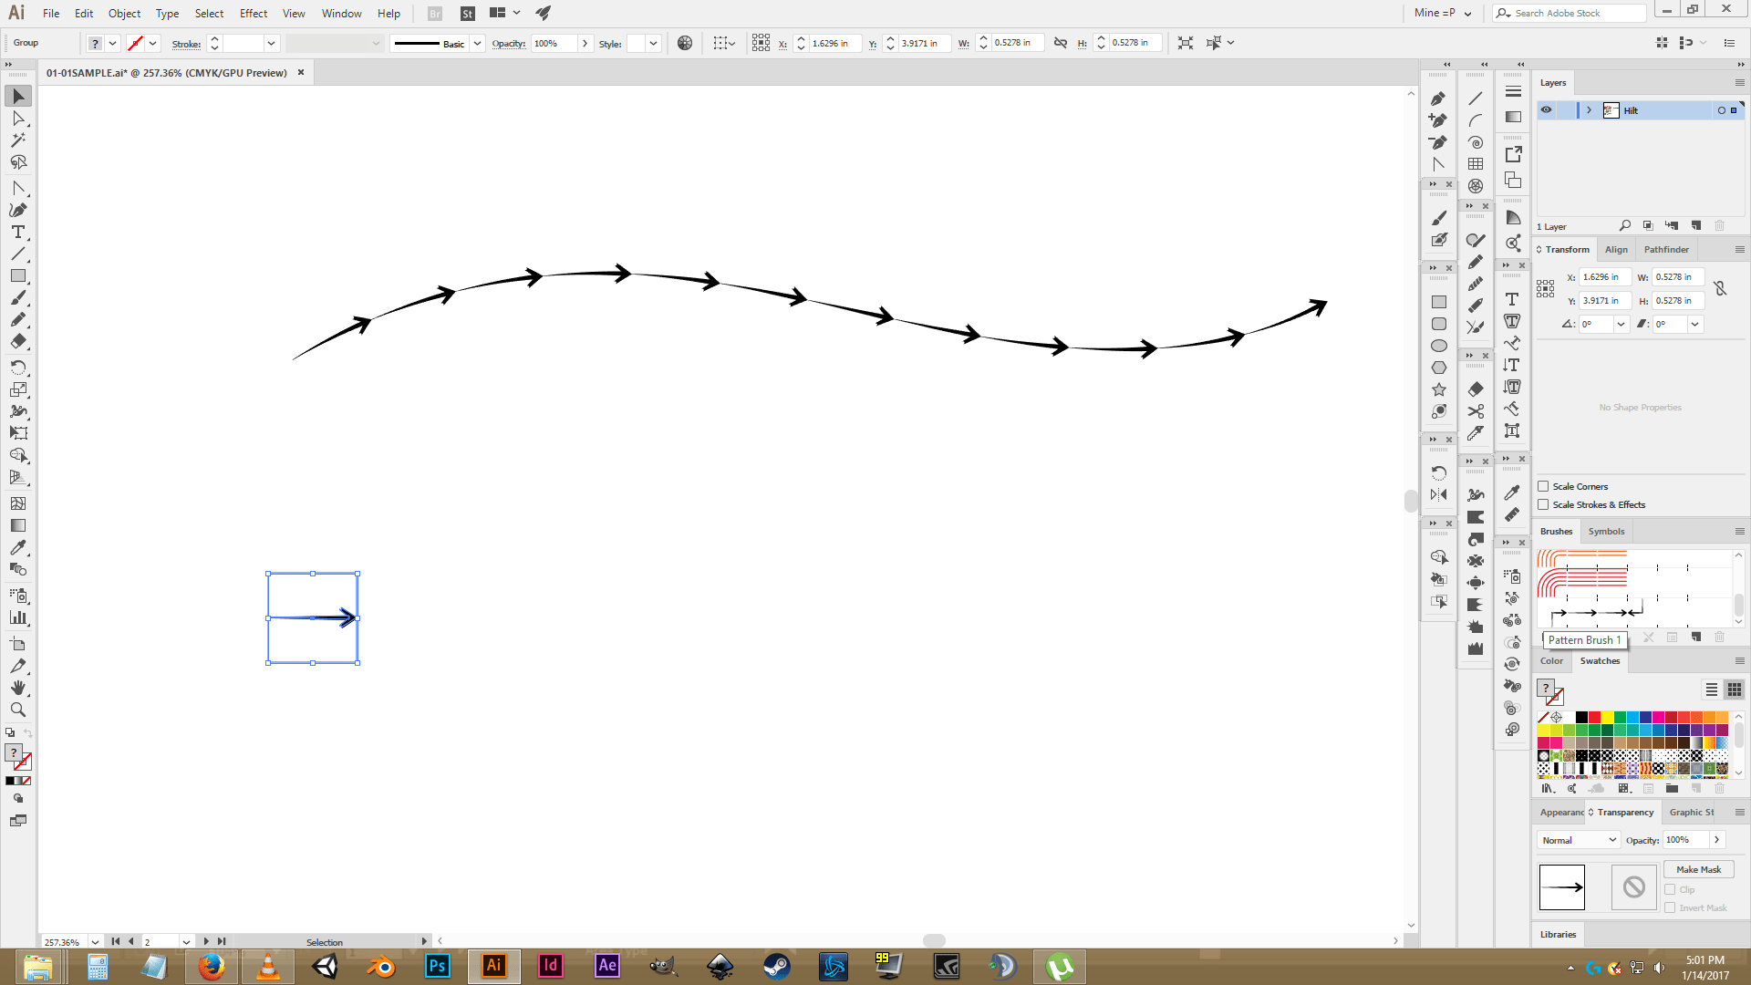The image size is (1751, 985).
Task: Open the stroke Style dropdown
Action: click(x=652, y=43)
